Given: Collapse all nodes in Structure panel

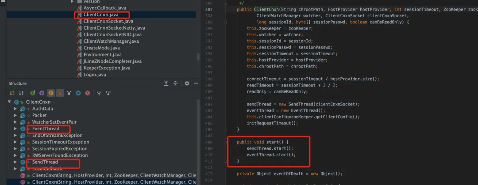Looking at the screenshot, I should pos(176,83).
